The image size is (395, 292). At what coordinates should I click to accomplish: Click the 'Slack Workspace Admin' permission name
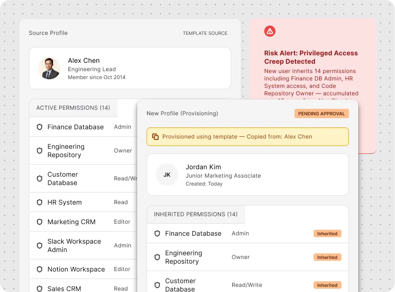coord(74,246)
